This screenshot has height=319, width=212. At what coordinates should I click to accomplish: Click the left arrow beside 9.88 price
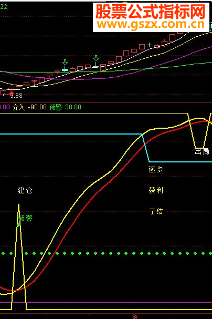[x=6, y=95]
